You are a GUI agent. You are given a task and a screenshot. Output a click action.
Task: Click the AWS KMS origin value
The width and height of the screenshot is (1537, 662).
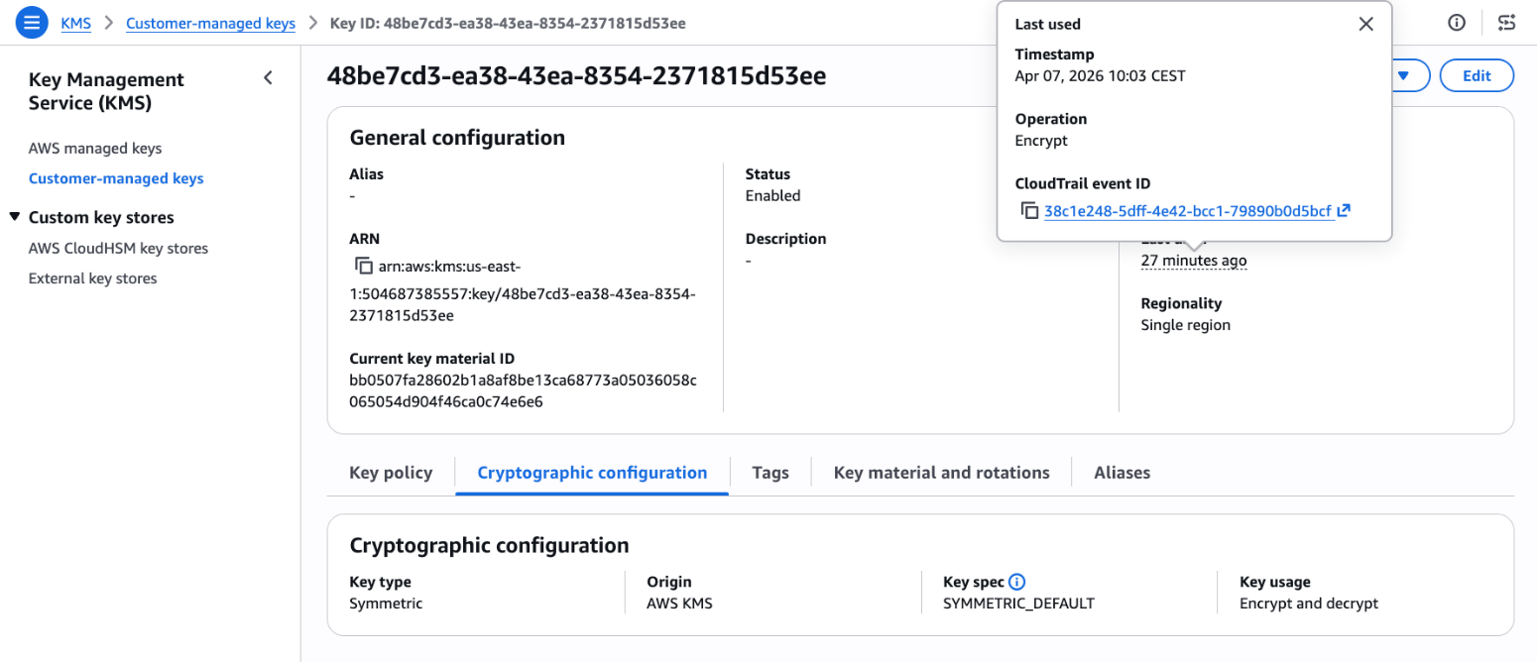[x=679, y=604]
